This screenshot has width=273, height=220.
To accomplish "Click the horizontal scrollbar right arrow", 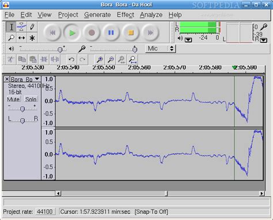I will click(x=262, y=193).
